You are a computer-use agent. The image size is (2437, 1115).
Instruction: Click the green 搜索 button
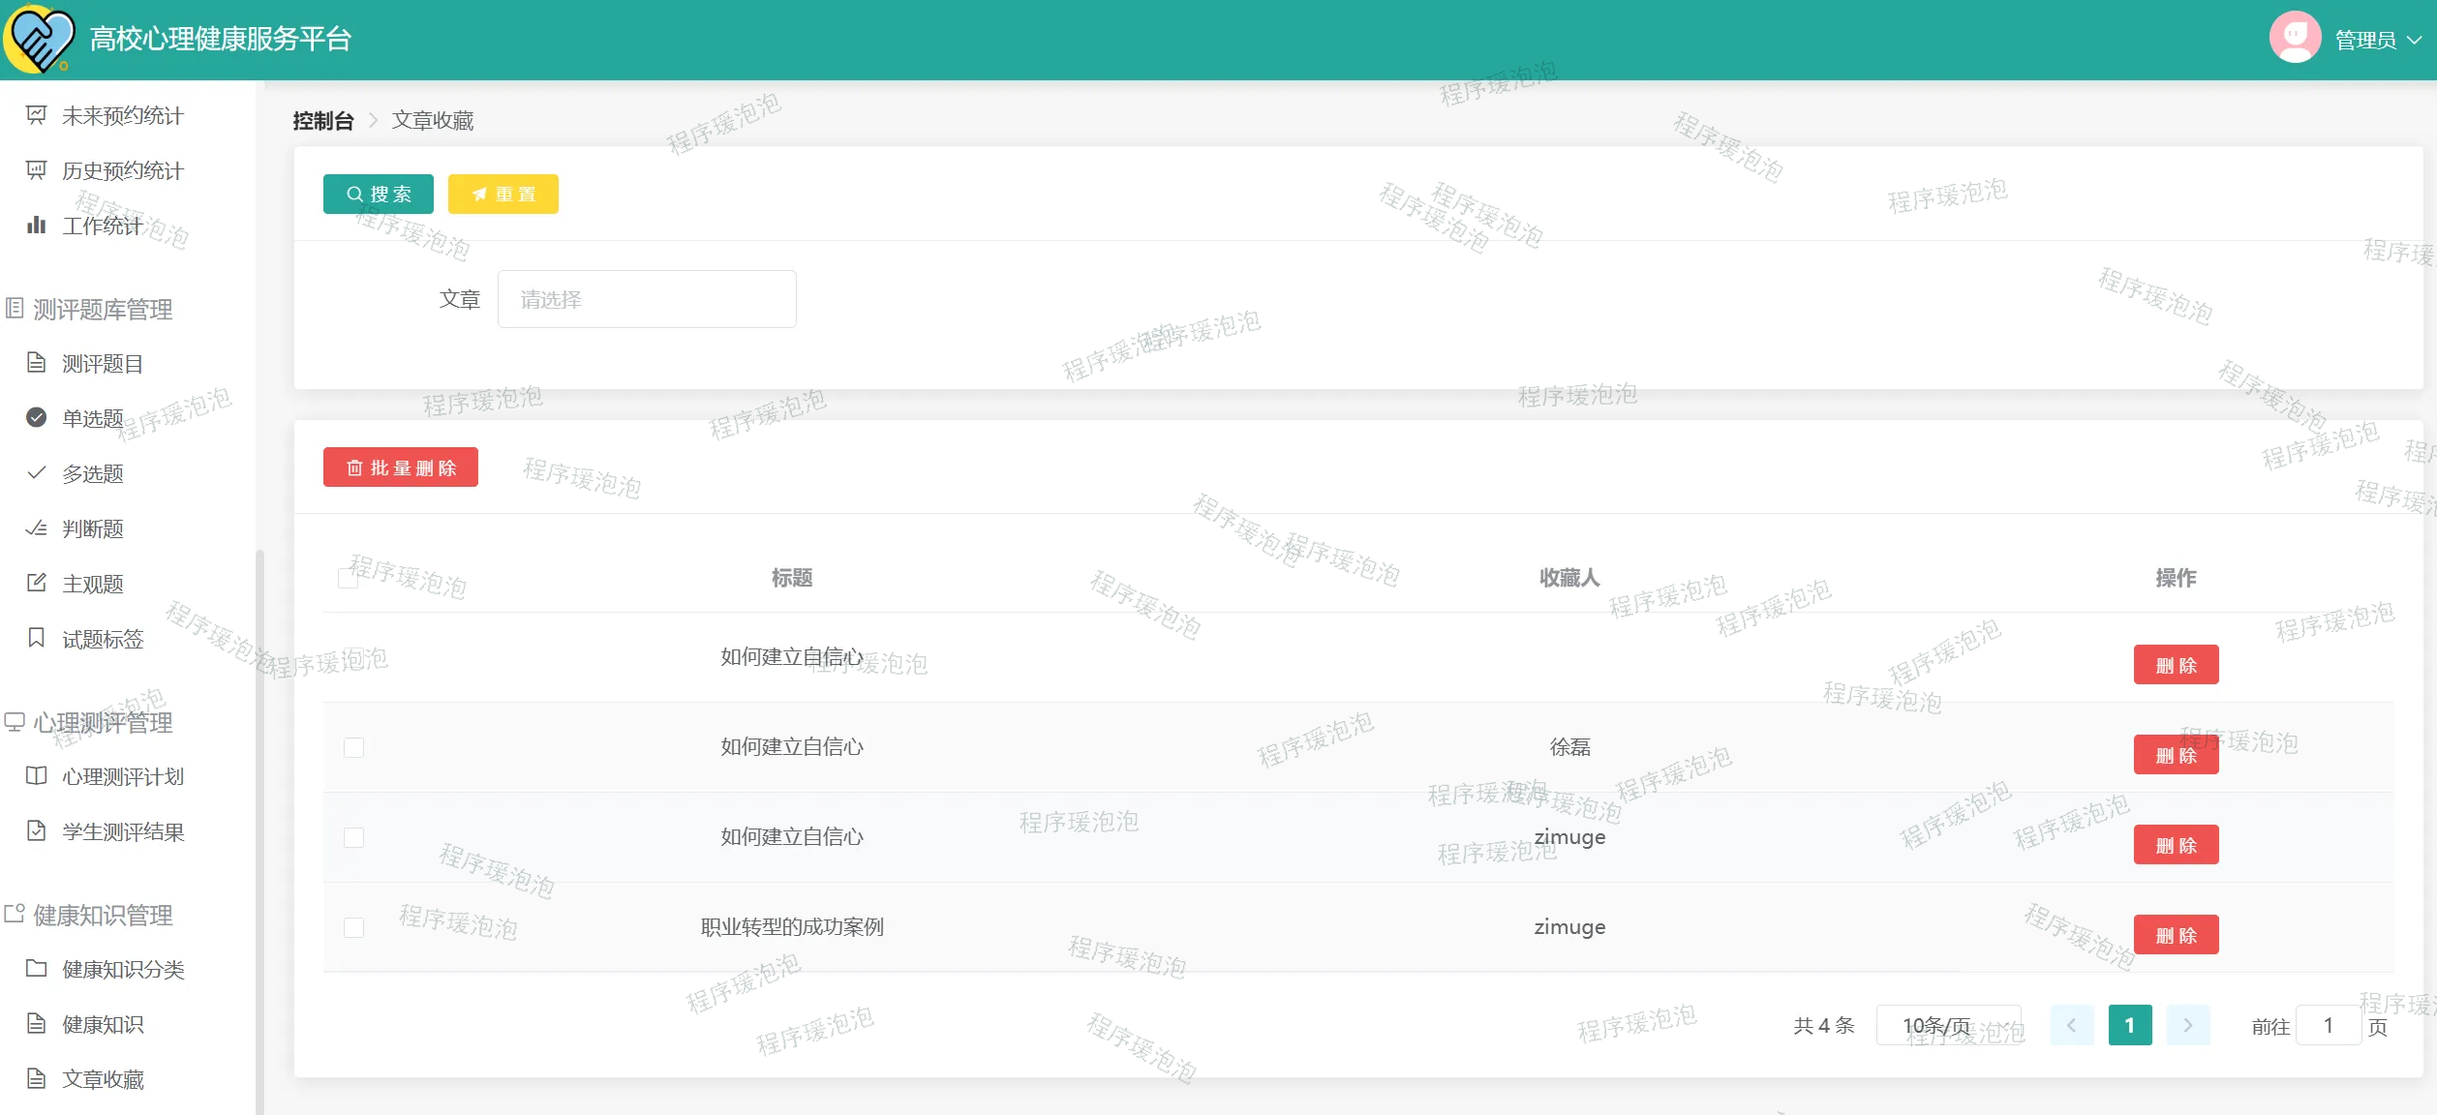click(x=378, y=195)
